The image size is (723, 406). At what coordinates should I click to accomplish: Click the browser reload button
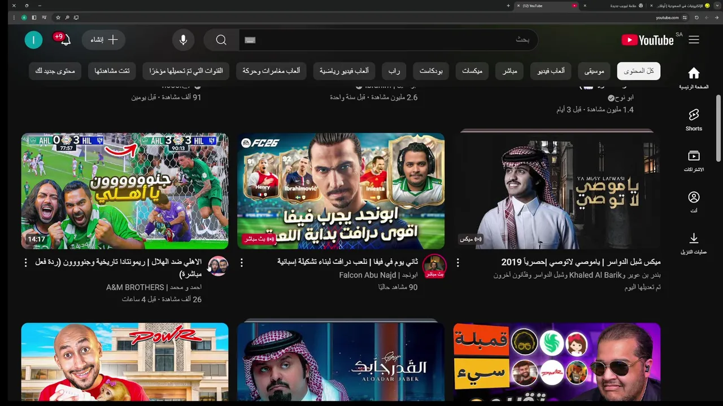[696, 17]
